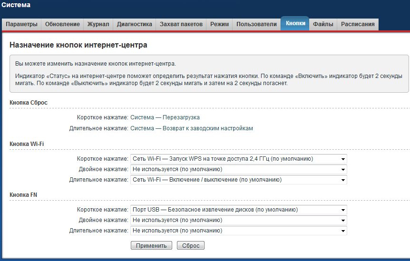The height and width of the screenshot is (261, 410).
Task: Select the Захват пакетов tab
Action: point(181,24)
